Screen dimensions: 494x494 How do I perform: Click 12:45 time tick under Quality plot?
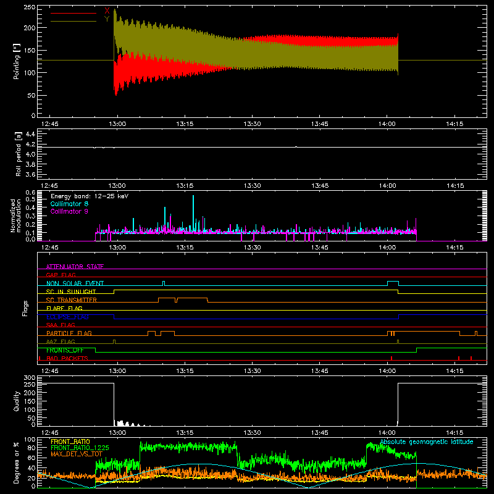(x=50, y=433)
